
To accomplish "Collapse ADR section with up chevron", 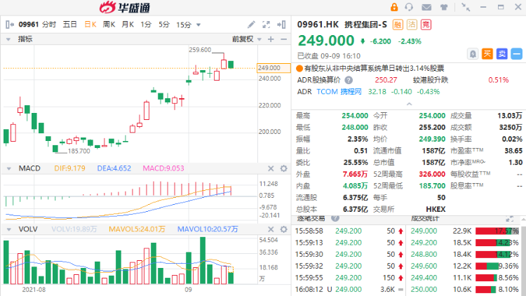I will [410, 104].
